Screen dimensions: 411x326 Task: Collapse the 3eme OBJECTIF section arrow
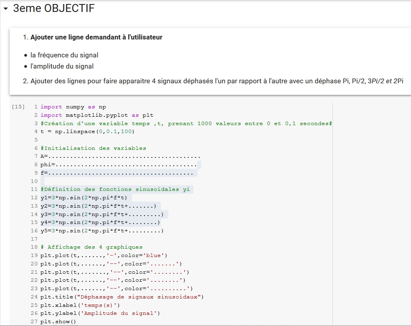coord(5,8)
